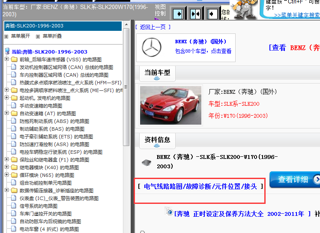The width and height of the screenshot is (320, 233).
Task: Click document icon of 电动车窗 (4 折式)
Action: coord(14,229)
